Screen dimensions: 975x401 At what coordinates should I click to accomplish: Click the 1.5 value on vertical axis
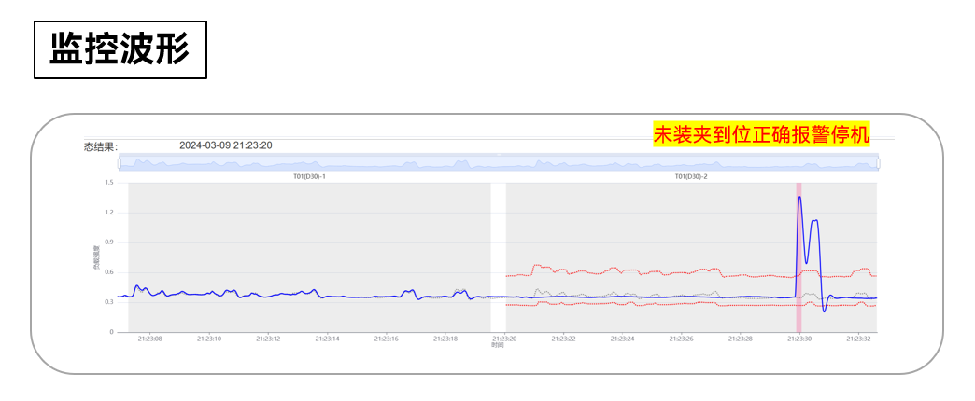click(109, 183)
